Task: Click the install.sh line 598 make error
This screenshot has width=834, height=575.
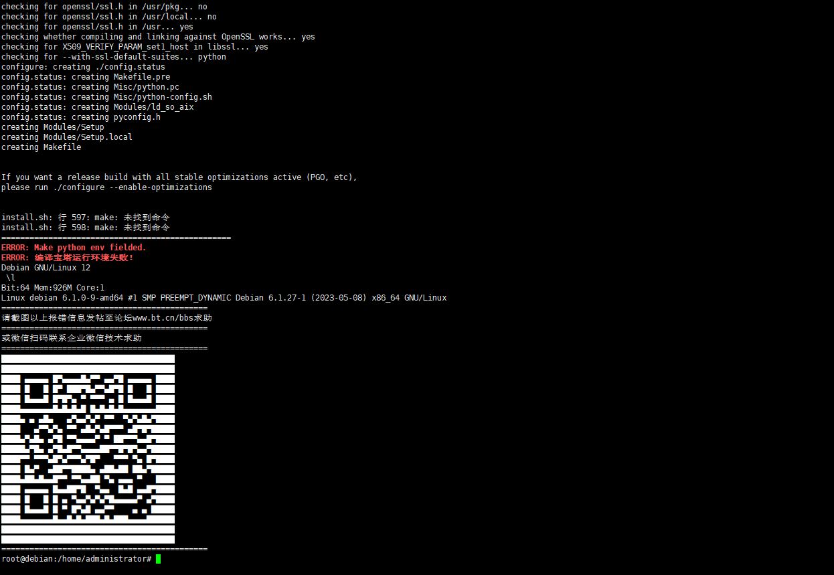Action: pyautogui.click(x=86, y=228)
